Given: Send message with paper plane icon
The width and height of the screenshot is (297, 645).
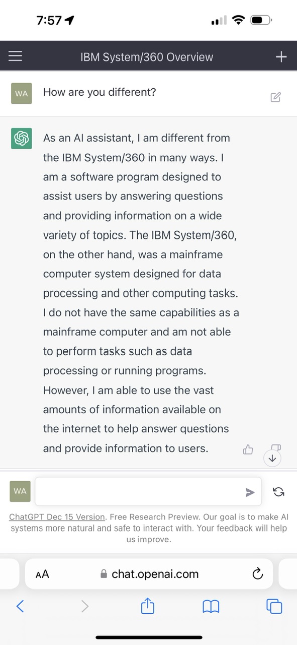Looking at the screenshot, I should coord(250,492).
